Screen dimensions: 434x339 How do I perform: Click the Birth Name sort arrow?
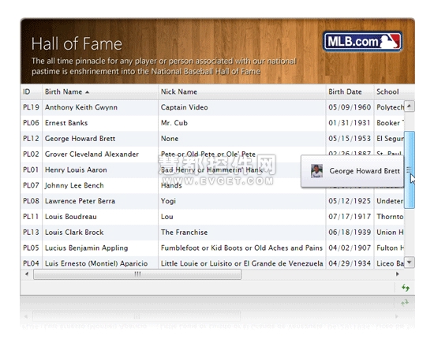[87, 92]
